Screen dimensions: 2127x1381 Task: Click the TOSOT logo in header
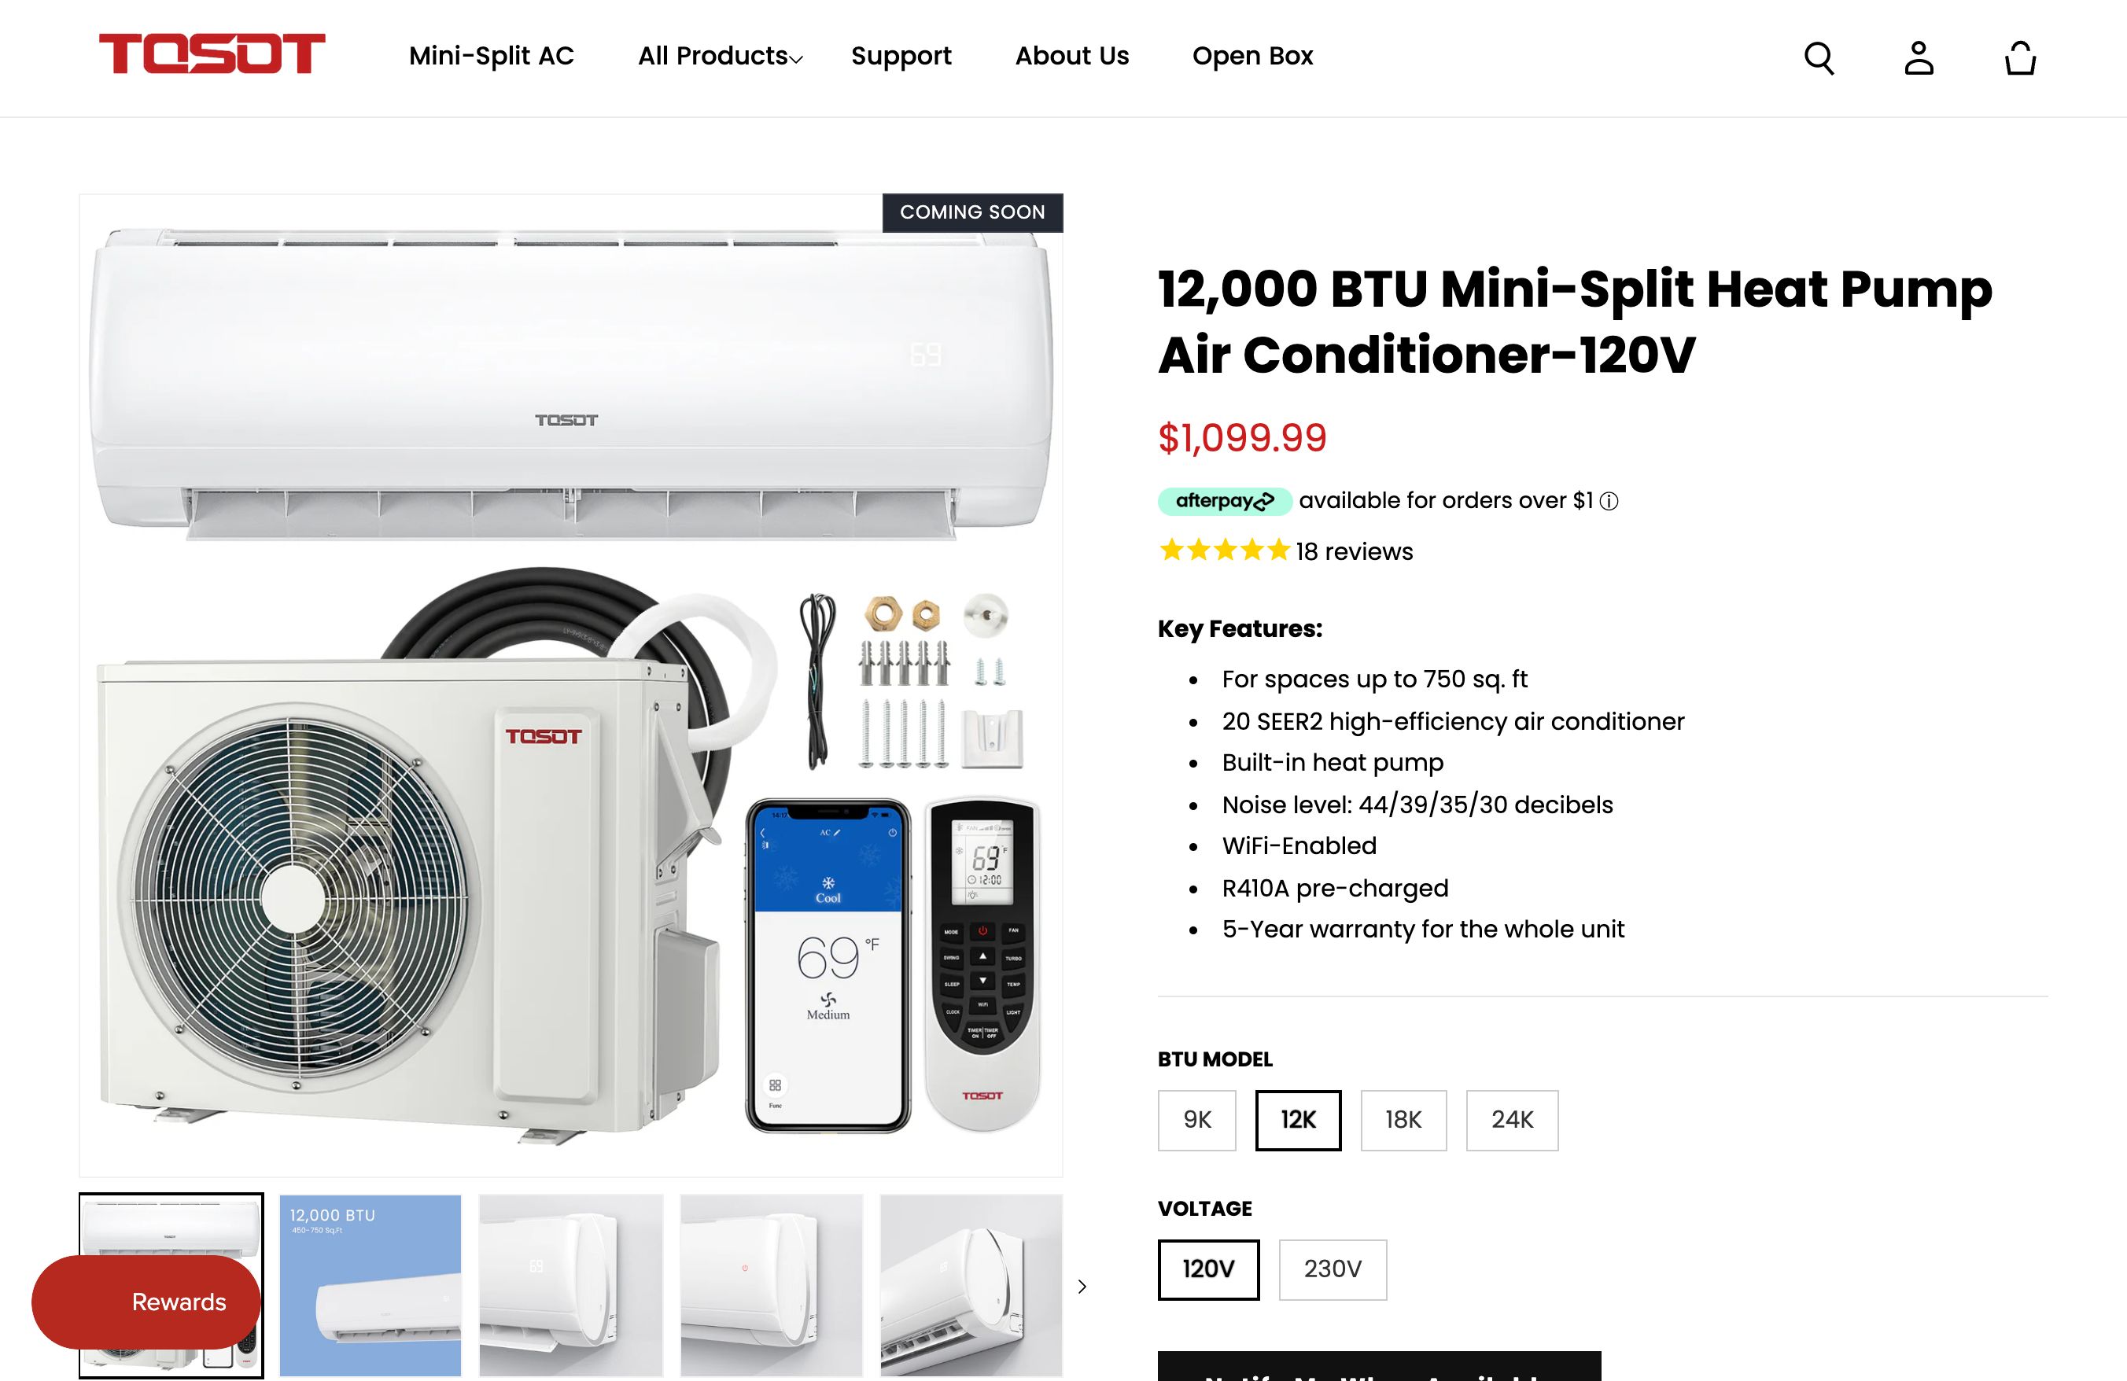tap(212, 53)
